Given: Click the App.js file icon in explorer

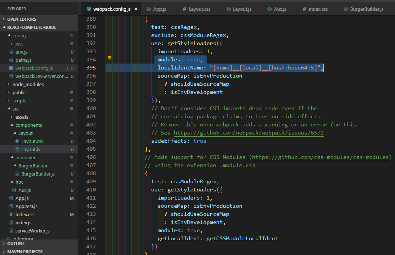Looking at the screenshot, I should [11, 198].
